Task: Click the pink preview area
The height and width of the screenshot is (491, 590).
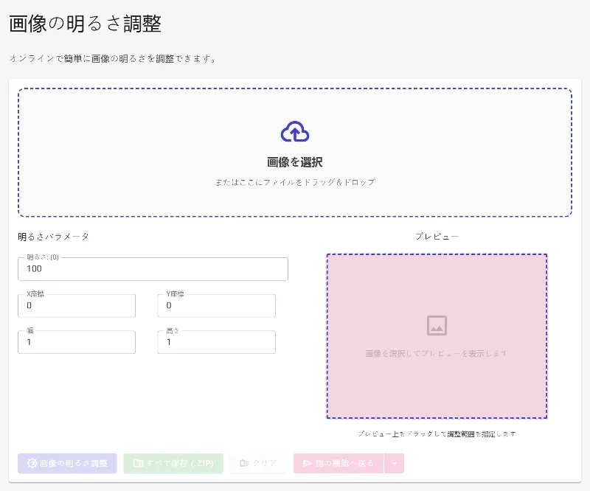Action: [x=437, y=336]
